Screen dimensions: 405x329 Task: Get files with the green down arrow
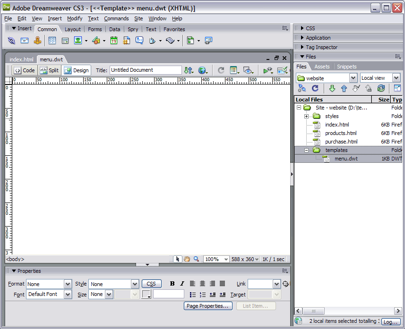tap(332, 88)
